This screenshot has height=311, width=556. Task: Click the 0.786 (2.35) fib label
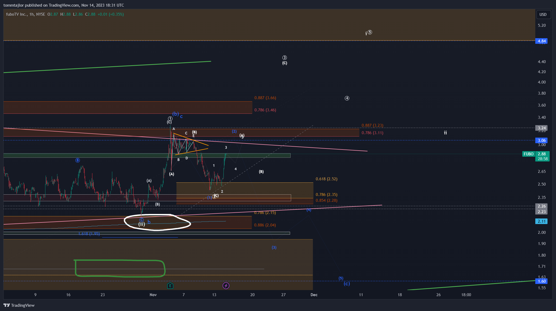[326, 195]
